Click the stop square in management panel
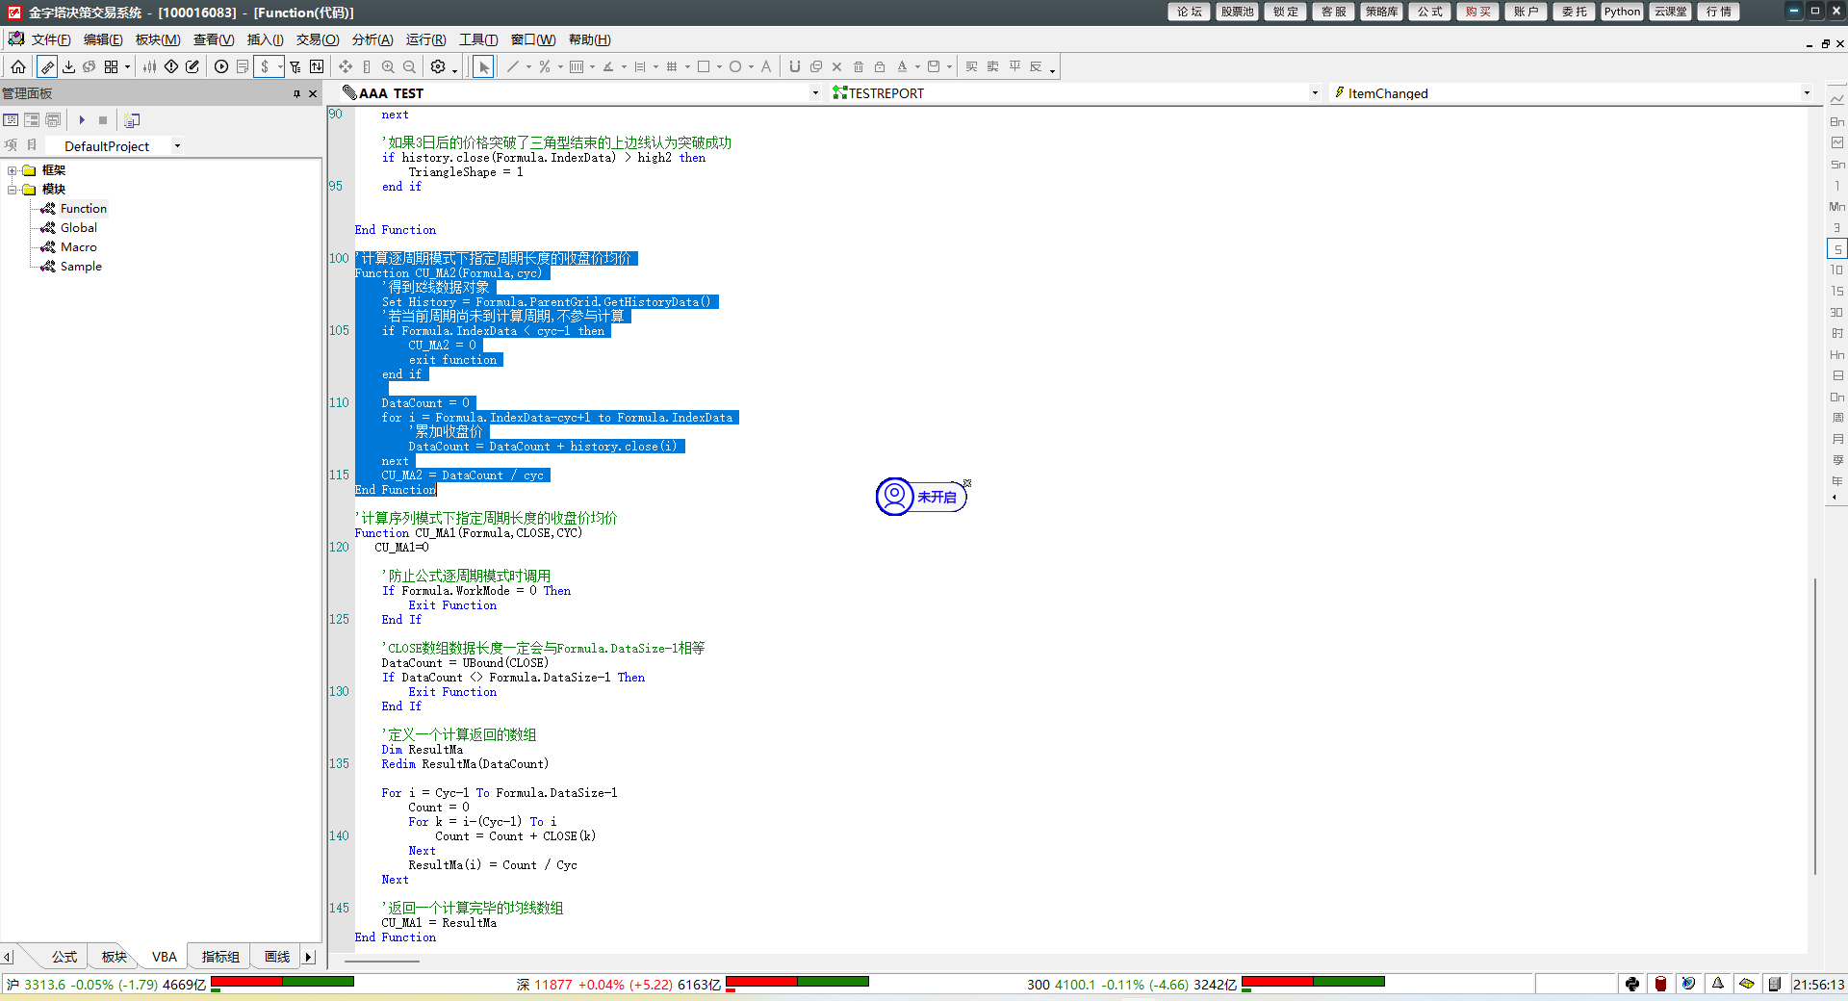 click(103, 120)
